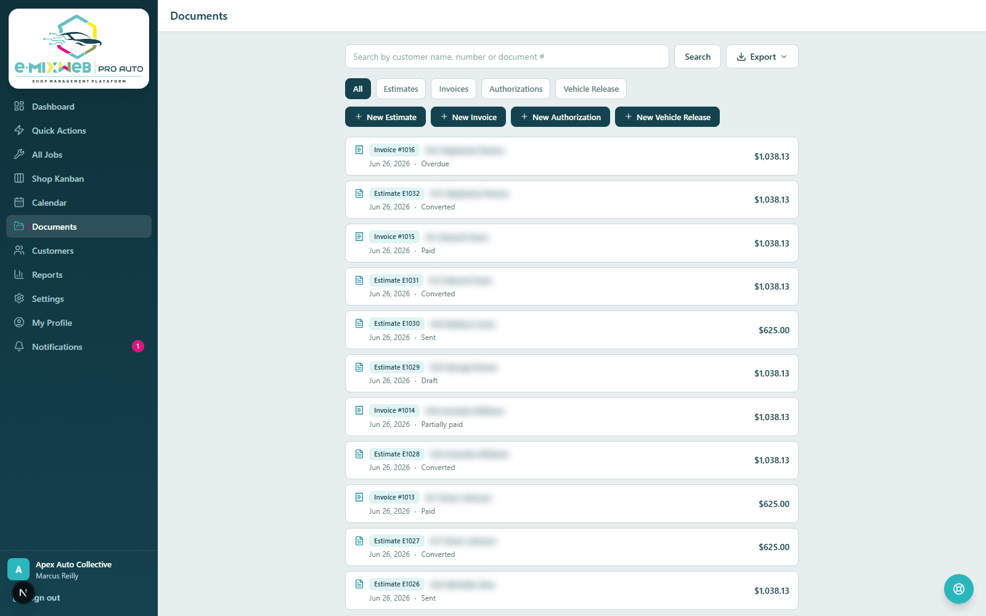Click the Search button

click(698, 57)
